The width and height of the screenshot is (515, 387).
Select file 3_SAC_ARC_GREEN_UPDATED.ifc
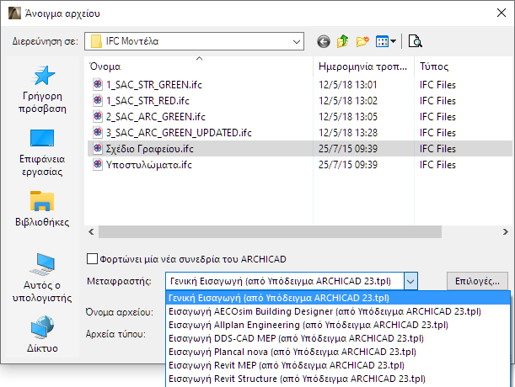click(x=179, y=132)
